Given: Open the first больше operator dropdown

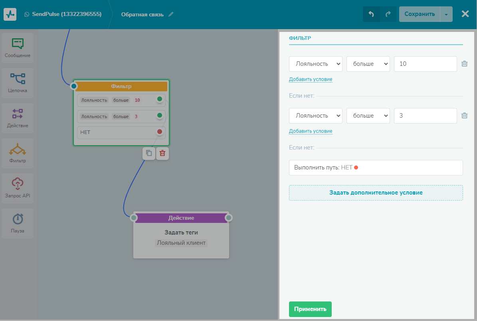Looking at the screenshot, I should (368, 64).
